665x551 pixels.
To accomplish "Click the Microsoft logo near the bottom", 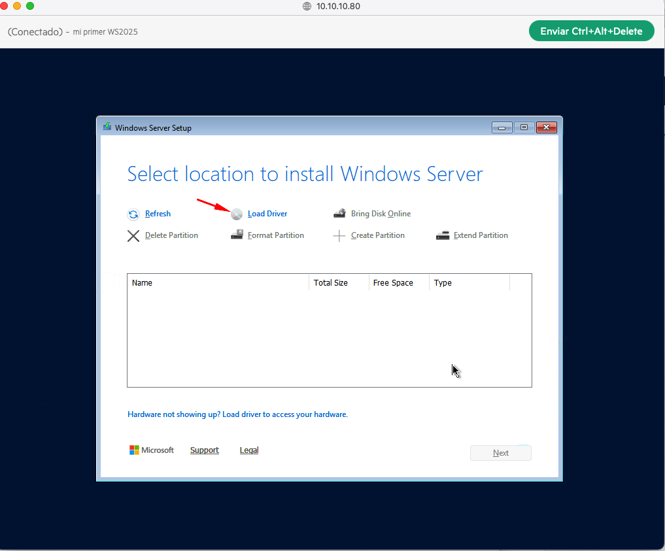I will click(134, 450).
